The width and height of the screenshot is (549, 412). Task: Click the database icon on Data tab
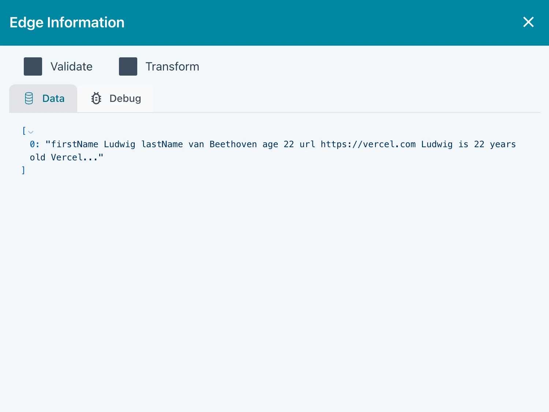(x=29, y=99)
